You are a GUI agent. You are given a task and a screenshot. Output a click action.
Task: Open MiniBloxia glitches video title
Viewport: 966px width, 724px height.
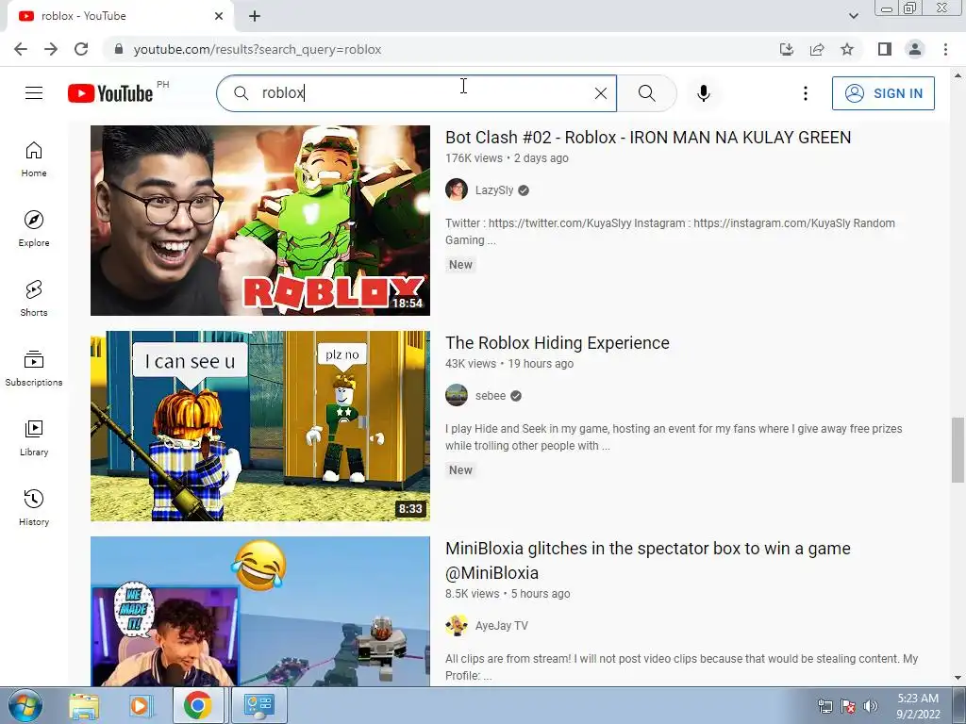[648, 560]
